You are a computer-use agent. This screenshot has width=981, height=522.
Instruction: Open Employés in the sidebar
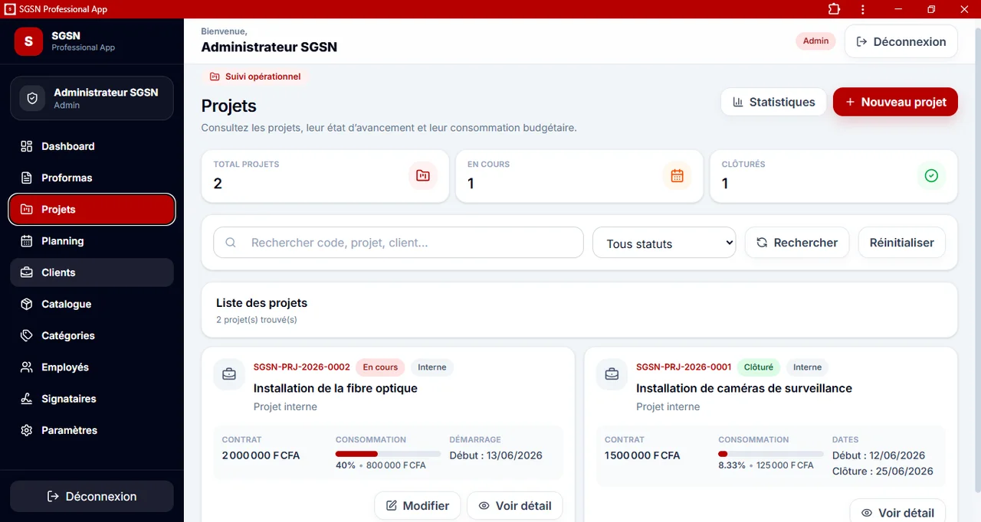[x=92, y=367]
